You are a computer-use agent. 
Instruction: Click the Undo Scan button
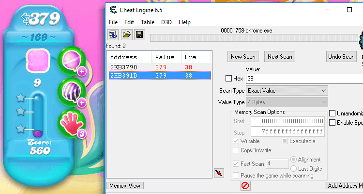point(341,57)
